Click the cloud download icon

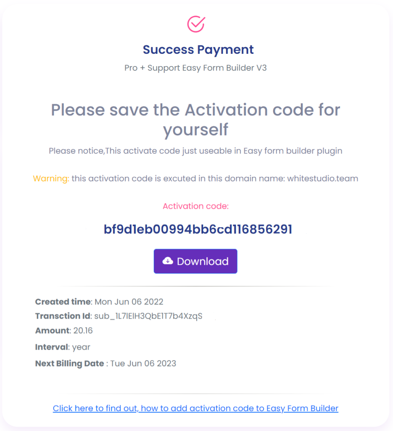coord(168,261)
